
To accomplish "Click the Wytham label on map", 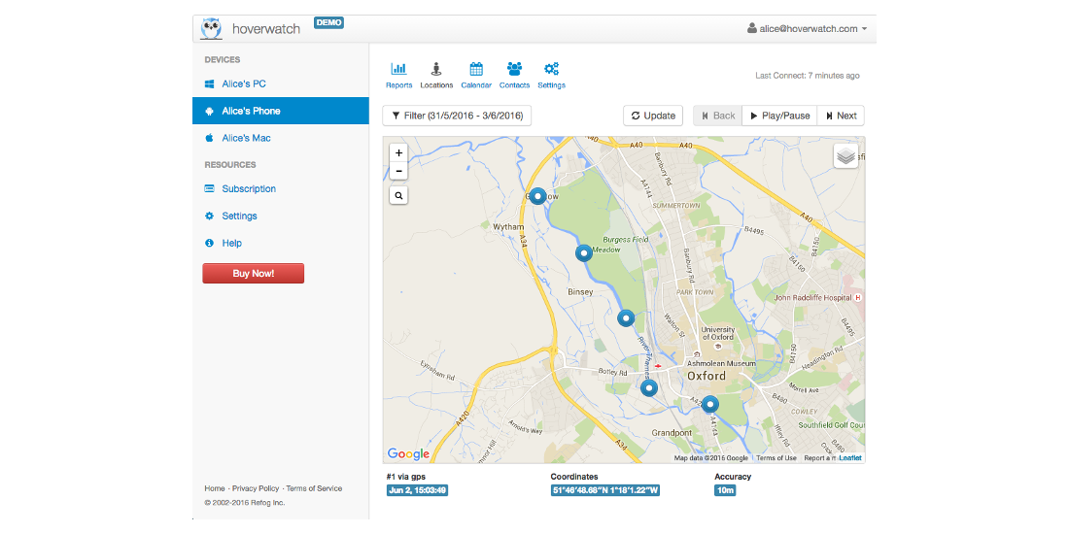I will [x=506, y=227].
